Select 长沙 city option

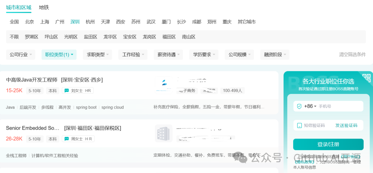[182, 22]
